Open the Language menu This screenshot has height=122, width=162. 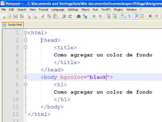[x=58, y=10]
